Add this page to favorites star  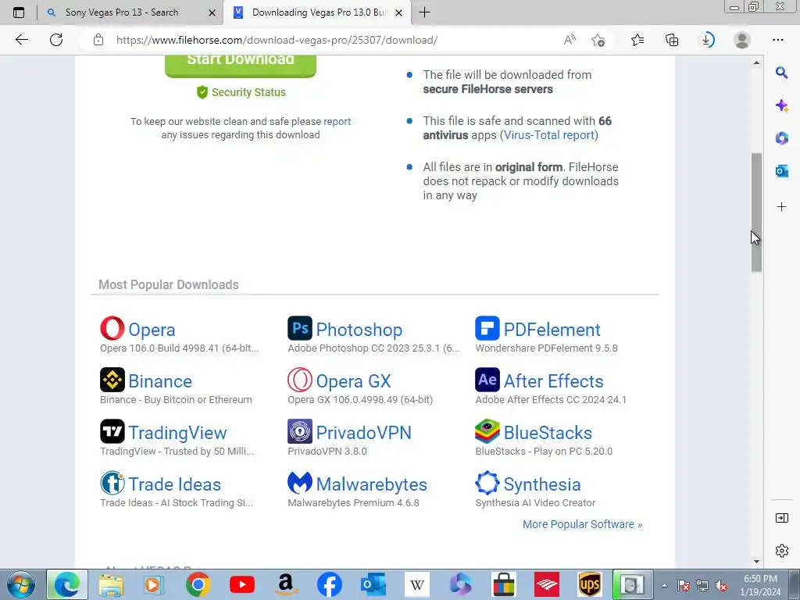[x=598, y=40]
